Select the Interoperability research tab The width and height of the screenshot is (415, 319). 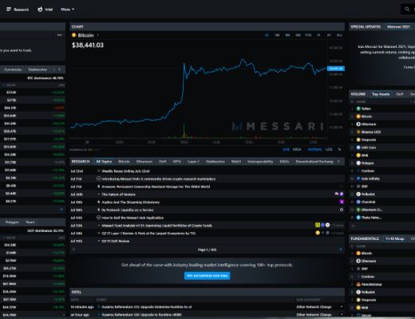(260, 161)
